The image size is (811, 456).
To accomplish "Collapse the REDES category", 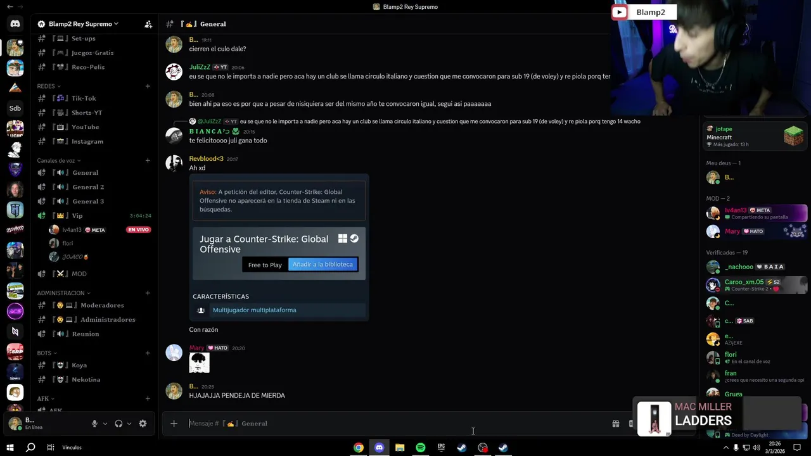I will pos(49,86).
